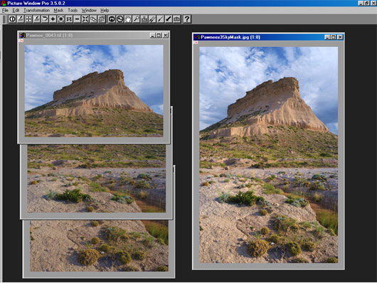Restore down the Picture Window Pro application window
Image resolution: width=377 pixels, height=283 pixels.
[367, 3]
